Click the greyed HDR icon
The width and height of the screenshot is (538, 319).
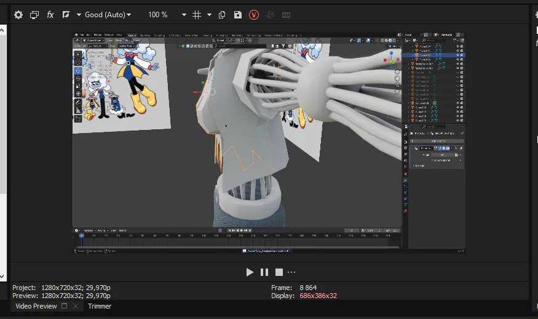pos(286,15)
